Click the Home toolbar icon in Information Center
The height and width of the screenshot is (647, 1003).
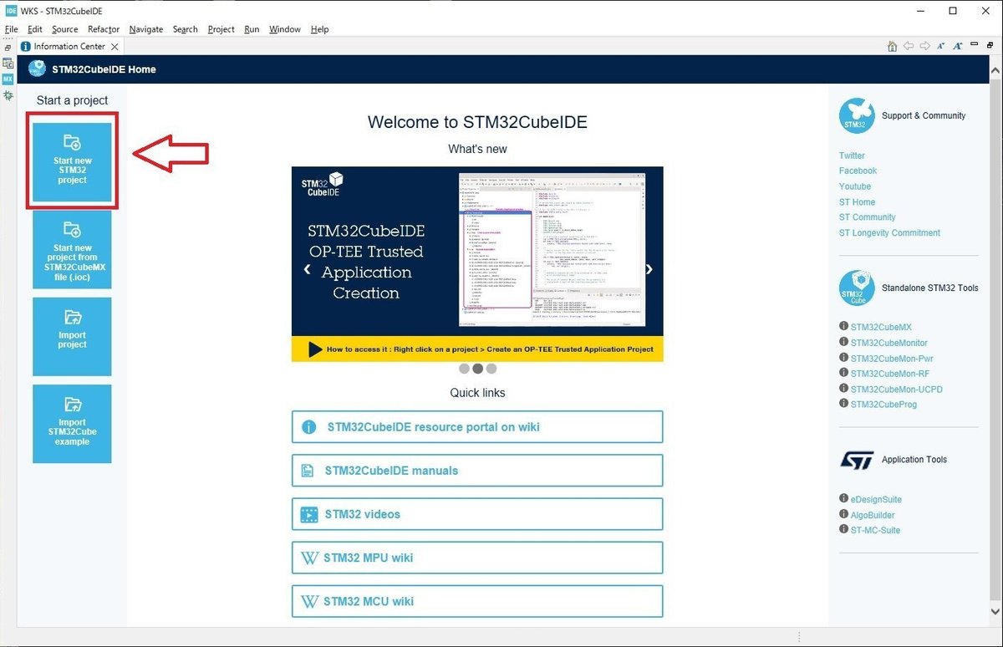(x=893, y=47)
